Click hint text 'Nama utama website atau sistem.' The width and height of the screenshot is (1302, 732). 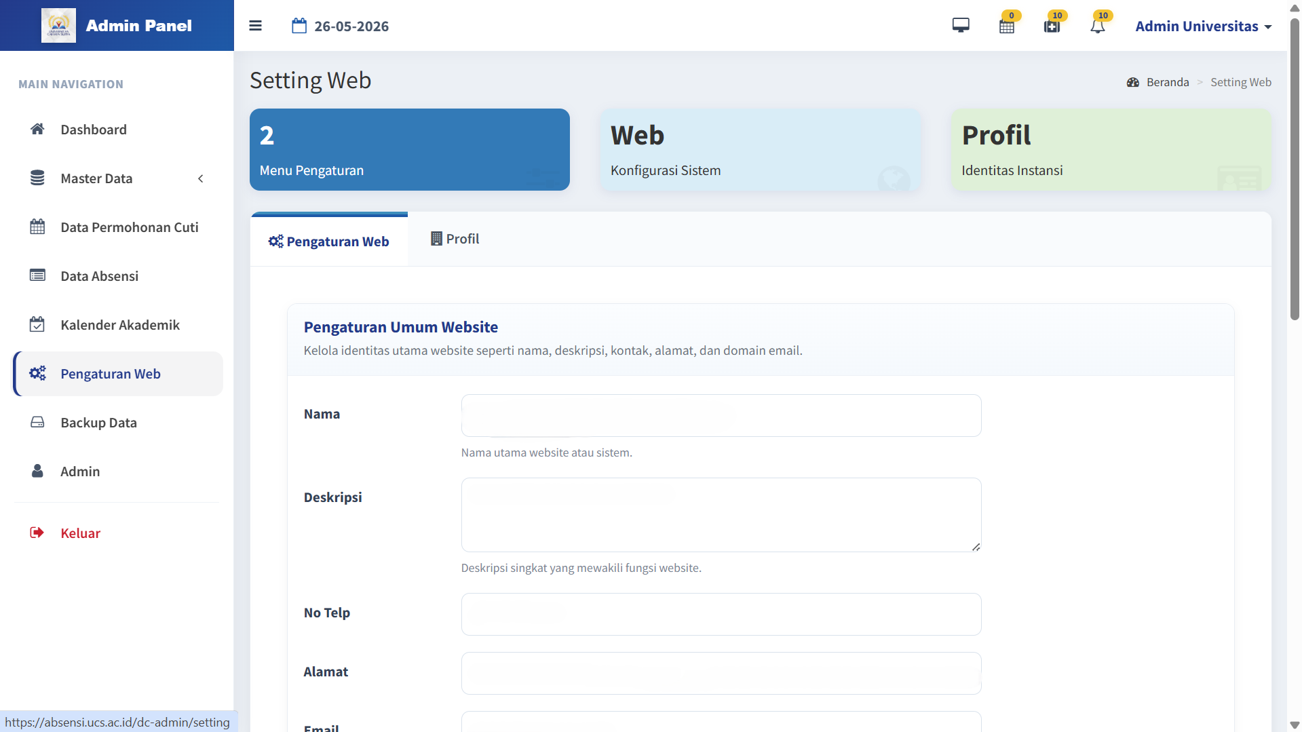(x=547, y=452)
